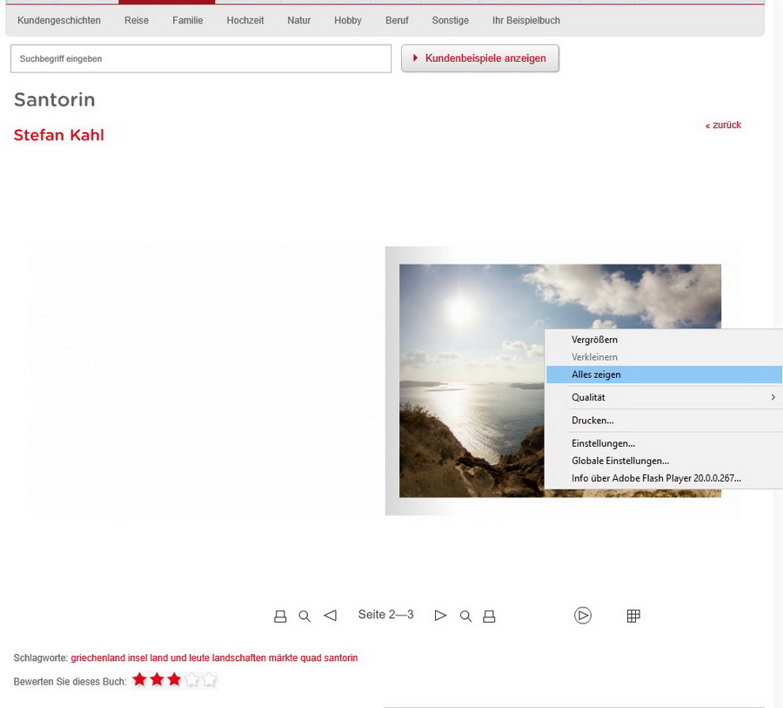783x708 pixels.
Task: Open the Kundengeschichten tab
Action: click(59, 21)
